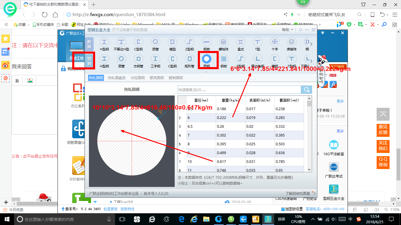Click 手机收藏夹 bookmark
The width and height of the screenshot is (401, 225).
[x=43, y=25]
